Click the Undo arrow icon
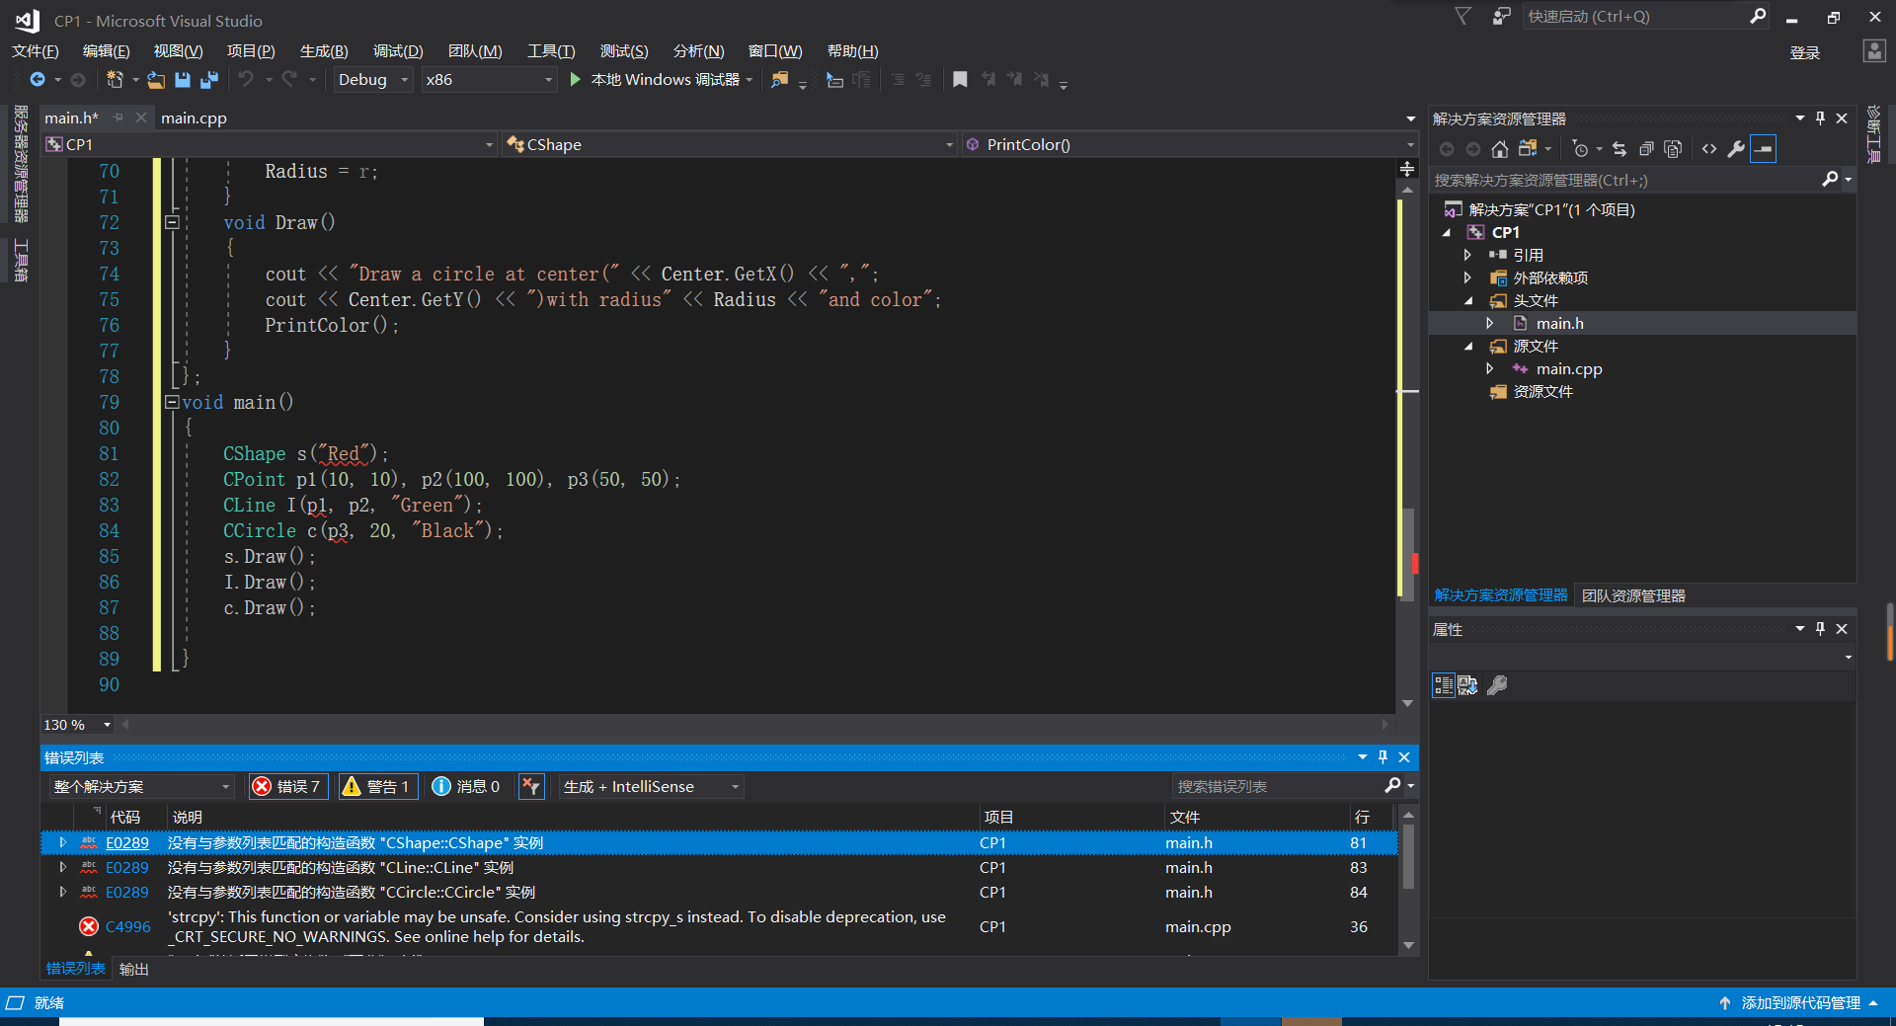The height and width of the screenshot is (1026, 1896). click(246, 79)
